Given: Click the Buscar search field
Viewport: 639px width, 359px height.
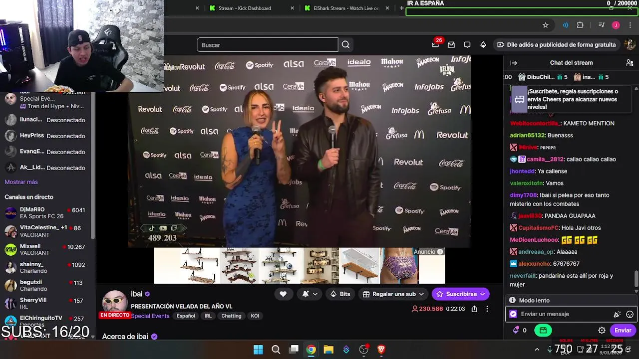Looking at the screenshot, I should 267,45.
